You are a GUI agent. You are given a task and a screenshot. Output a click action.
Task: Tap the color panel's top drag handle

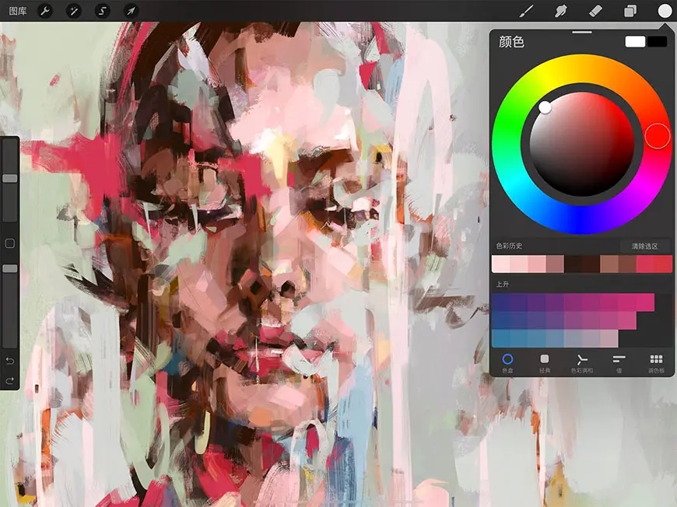(581, 33)
